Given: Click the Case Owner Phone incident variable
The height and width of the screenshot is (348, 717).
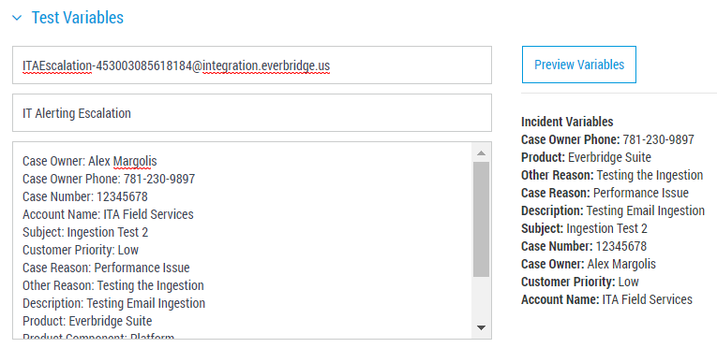Looking at the screenshot, I should point(607,139).
